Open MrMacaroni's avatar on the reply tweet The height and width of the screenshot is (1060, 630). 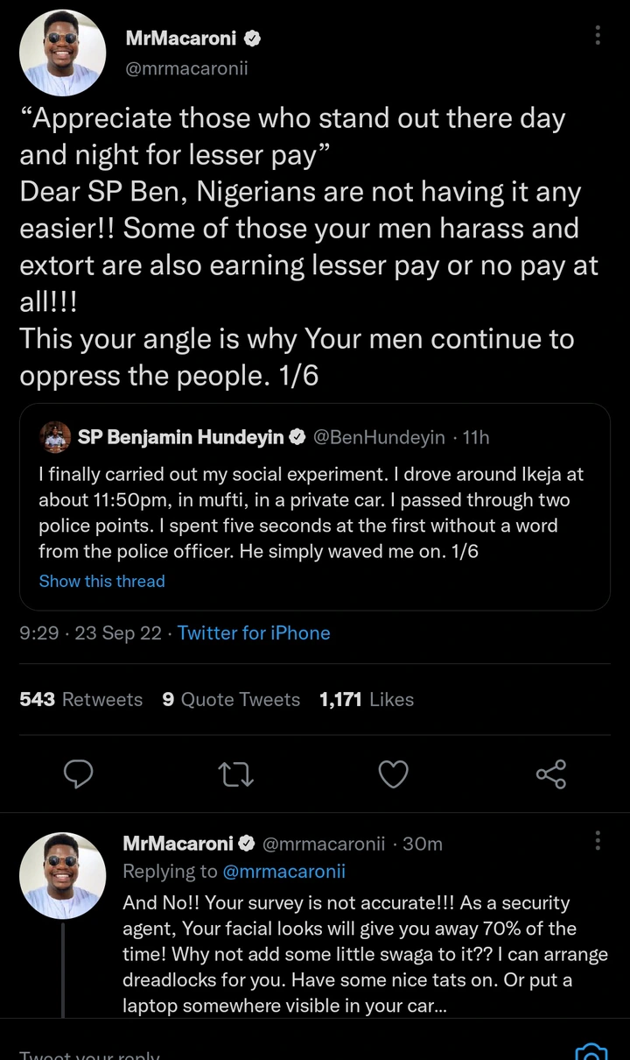click(x=61, y=876)
